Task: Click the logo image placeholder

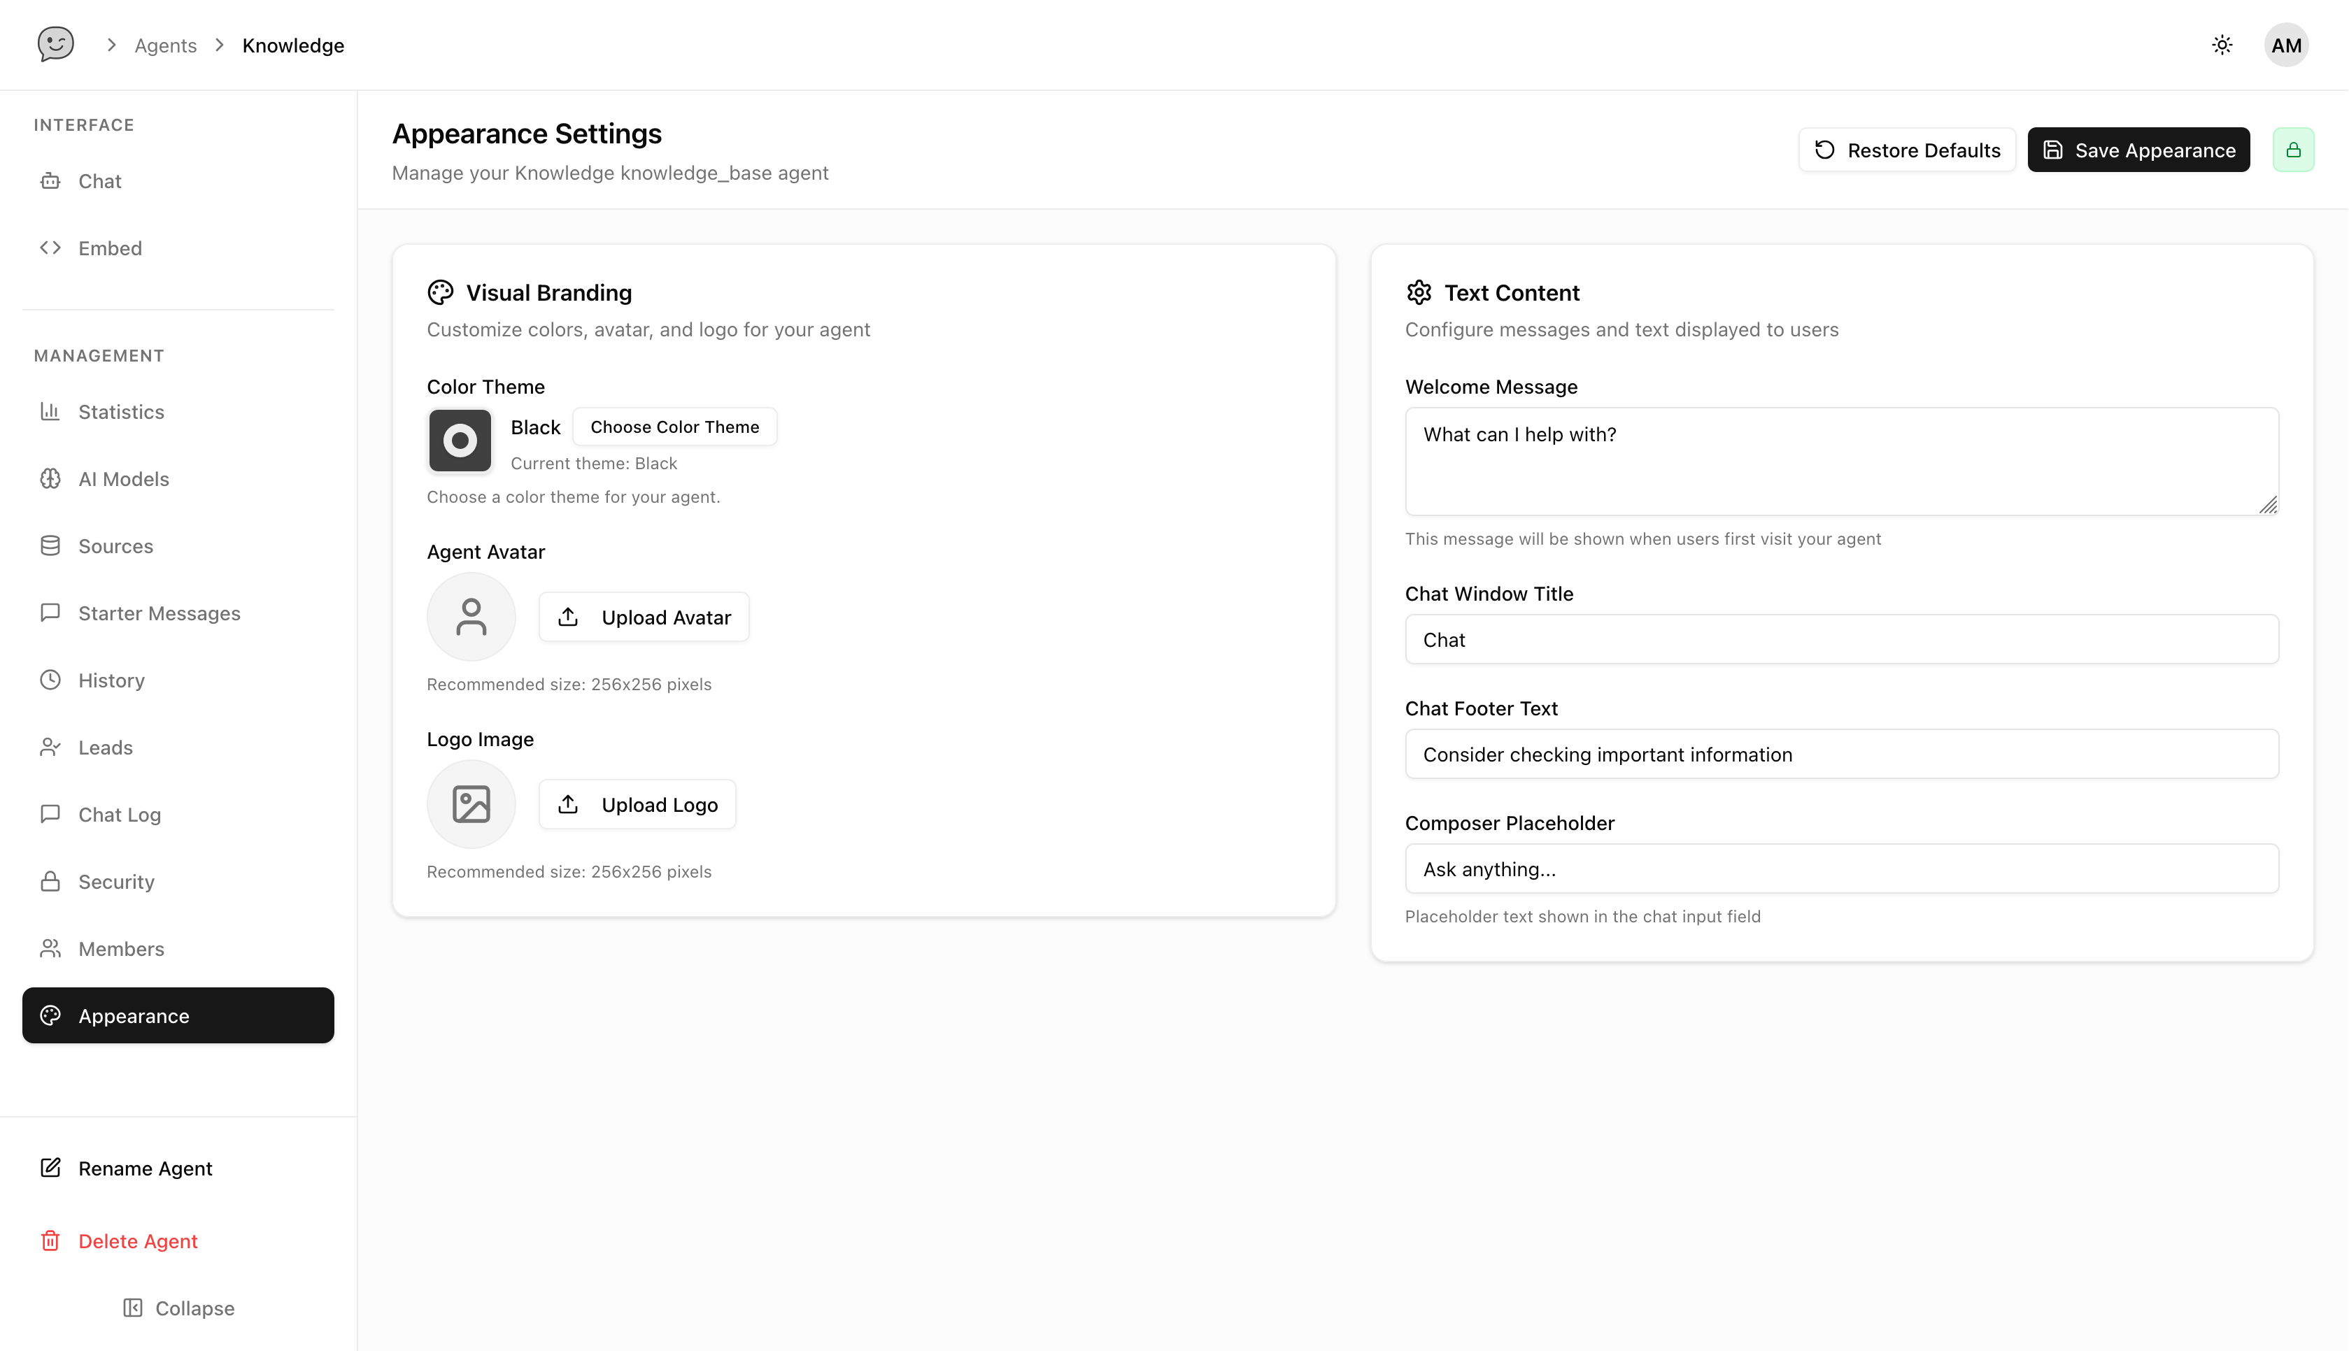Action: pyautogui.click(x=471, y=803)
